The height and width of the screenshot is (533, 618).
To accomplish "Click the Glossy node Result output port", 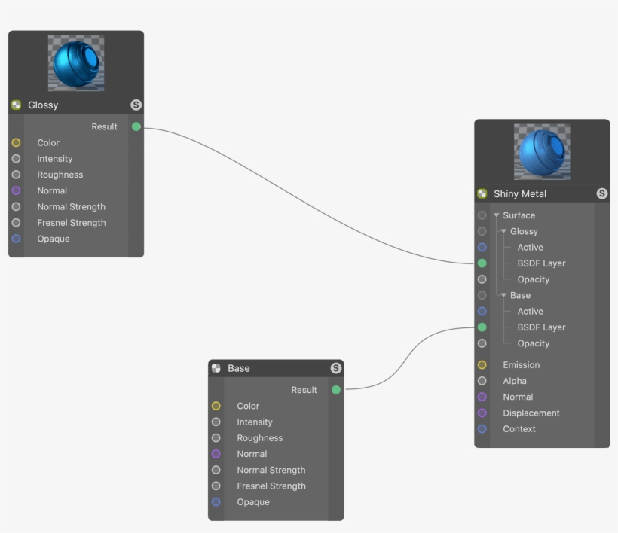I will tap(136, 126).
